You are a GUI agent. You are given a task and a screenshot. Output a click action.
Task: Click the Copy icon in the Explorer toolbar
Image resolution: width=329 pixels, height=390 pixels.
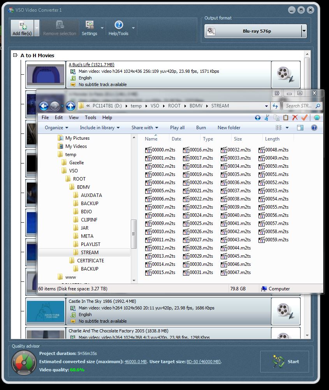click(x=276, y=118)
